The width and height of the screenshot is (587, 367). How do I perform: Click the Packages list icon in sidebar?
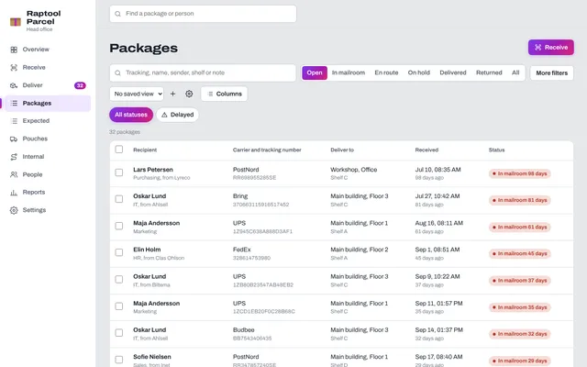pyautogui.click(x=14, y=103)
